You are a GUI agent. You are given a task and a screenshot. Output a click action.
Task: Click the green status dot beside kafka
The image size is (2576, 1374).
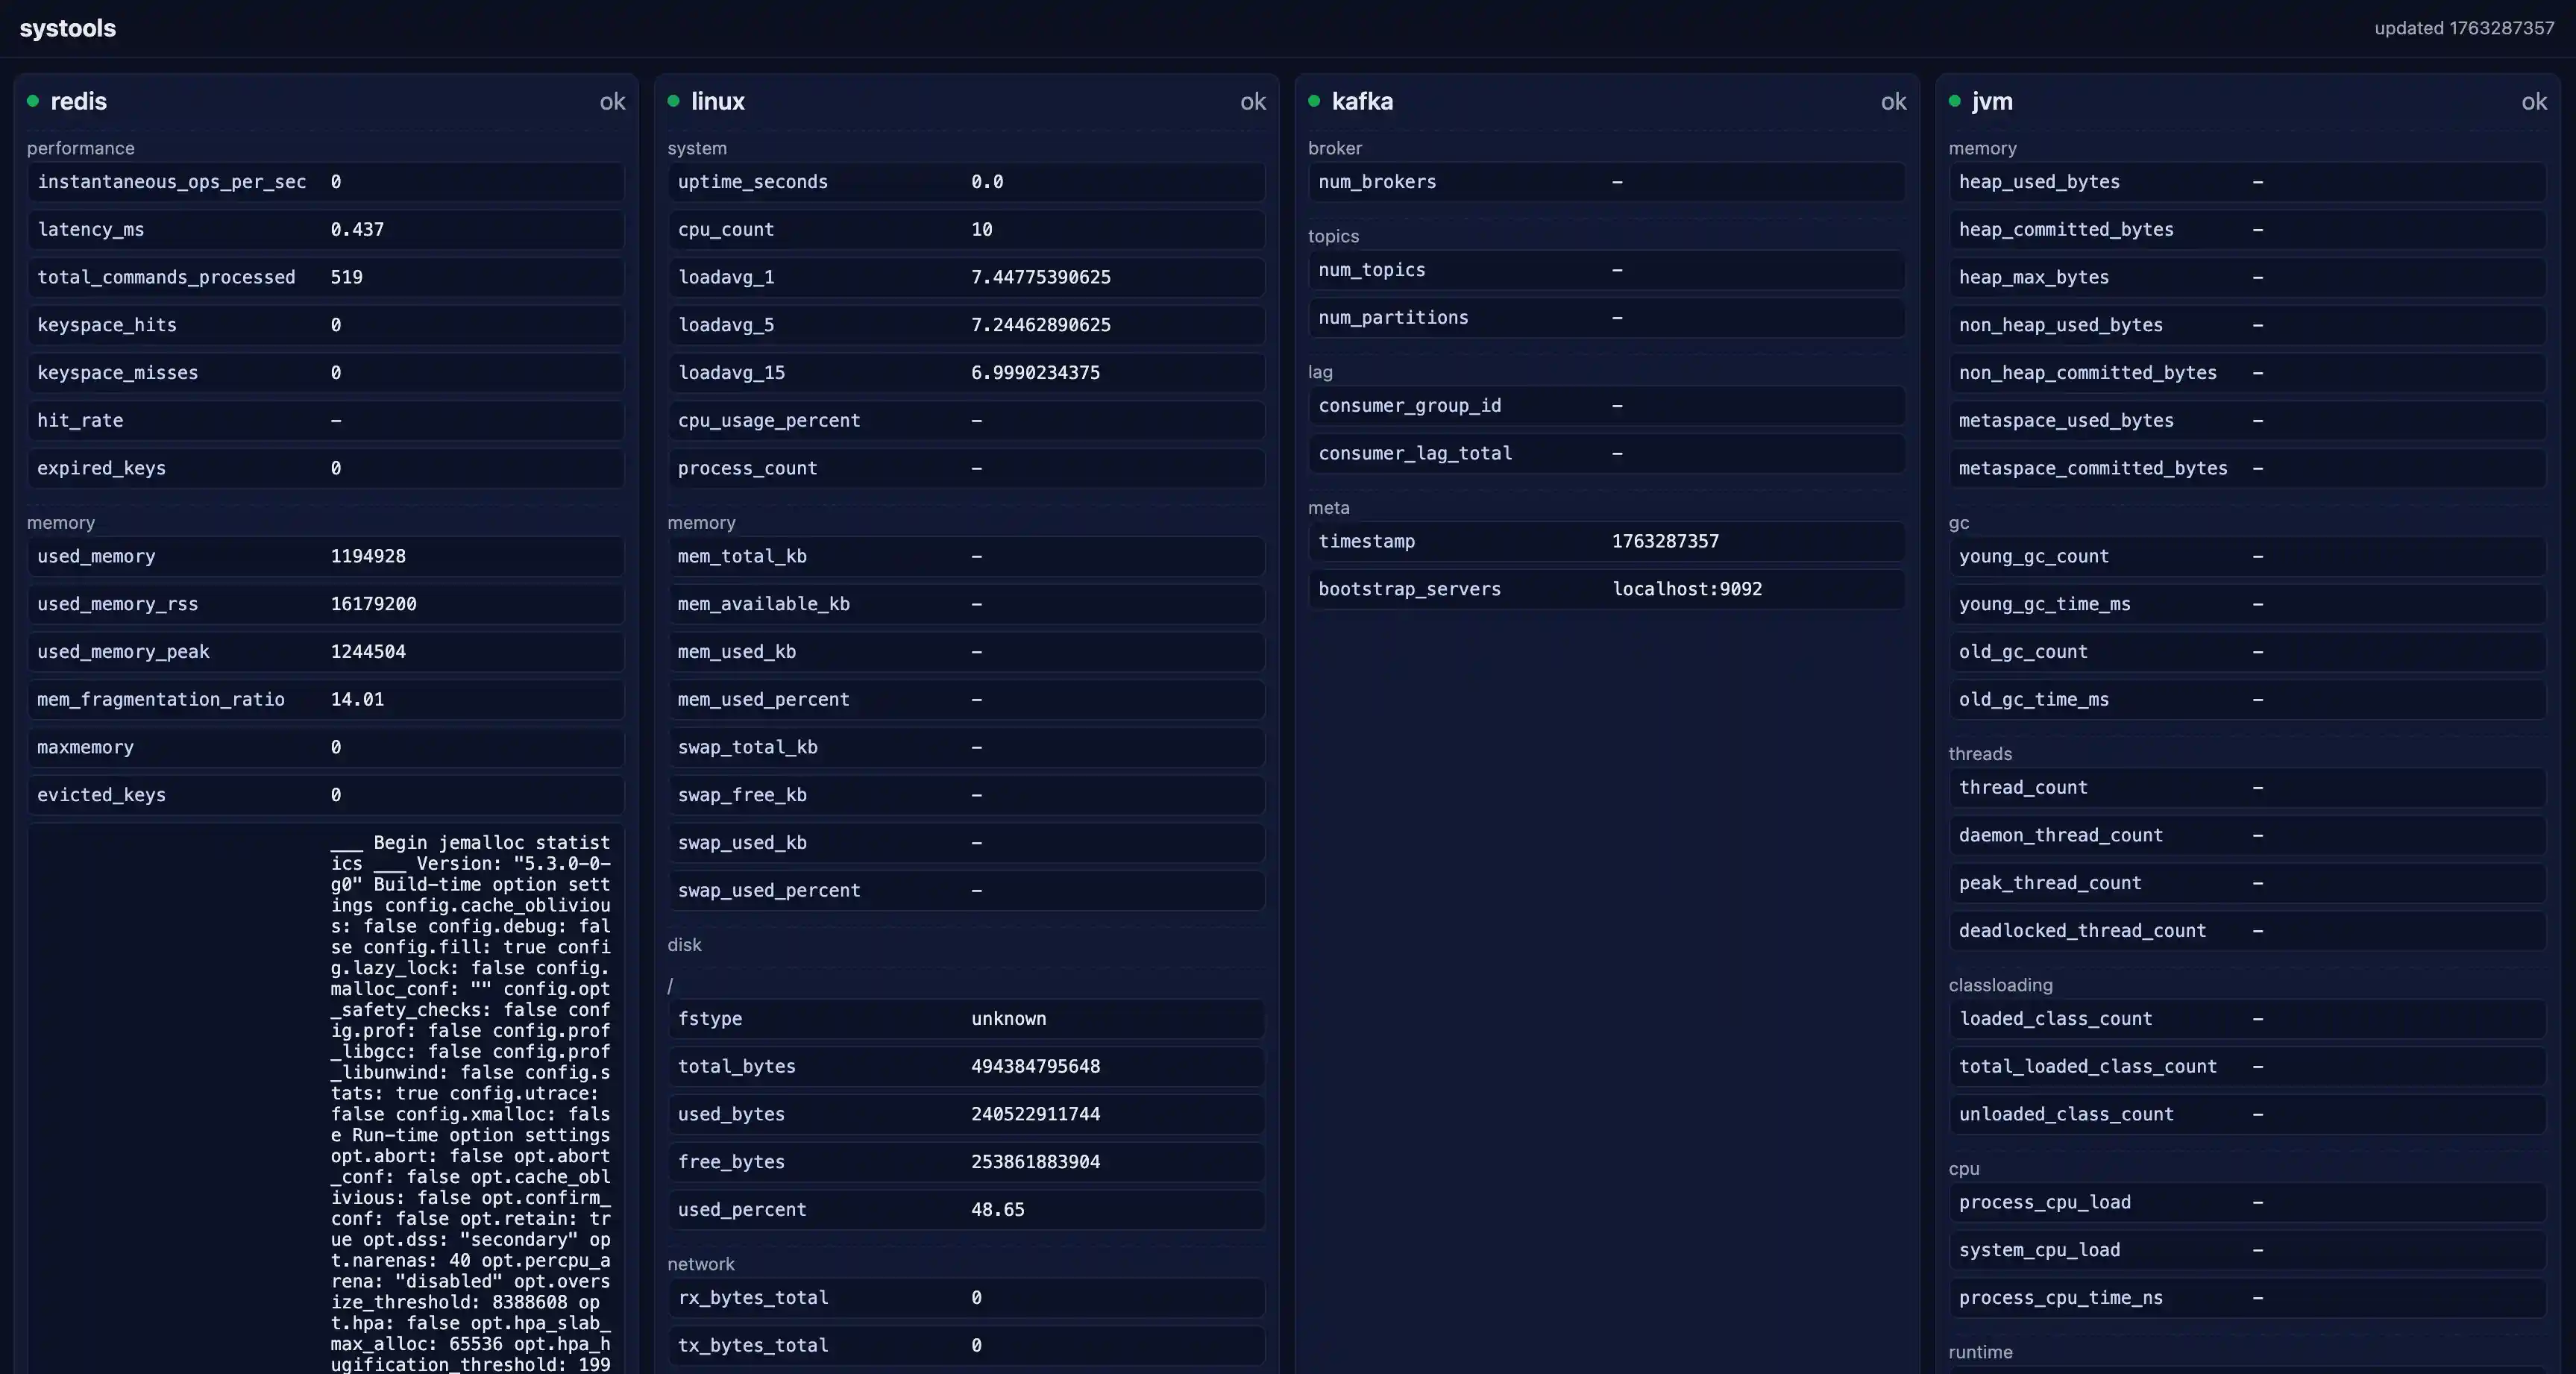(1314, 101)
